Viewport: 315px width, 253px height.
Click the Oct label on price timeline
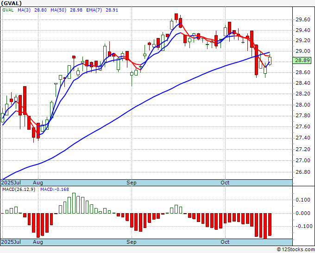pos(225,183)
